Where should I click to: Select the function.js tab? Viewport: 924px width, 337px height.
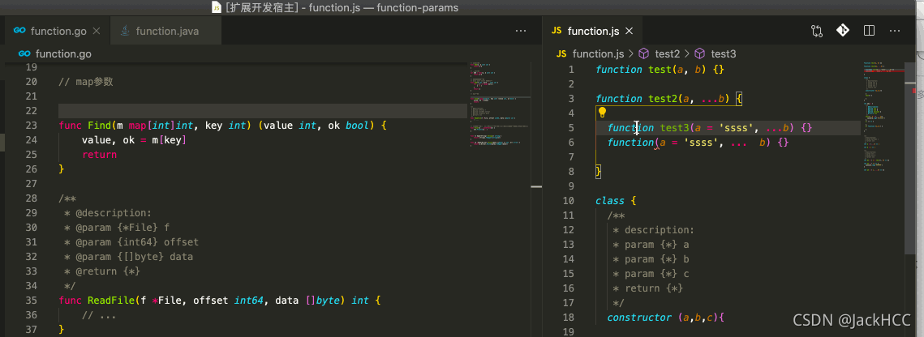(591, 31)
